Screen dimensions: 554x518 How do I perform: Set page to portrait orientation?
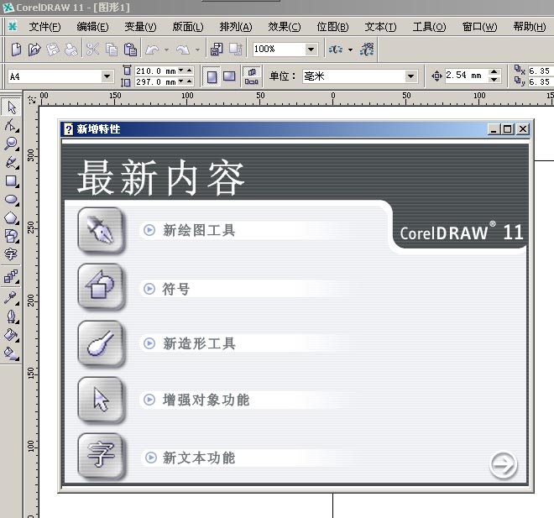(212, 76)
